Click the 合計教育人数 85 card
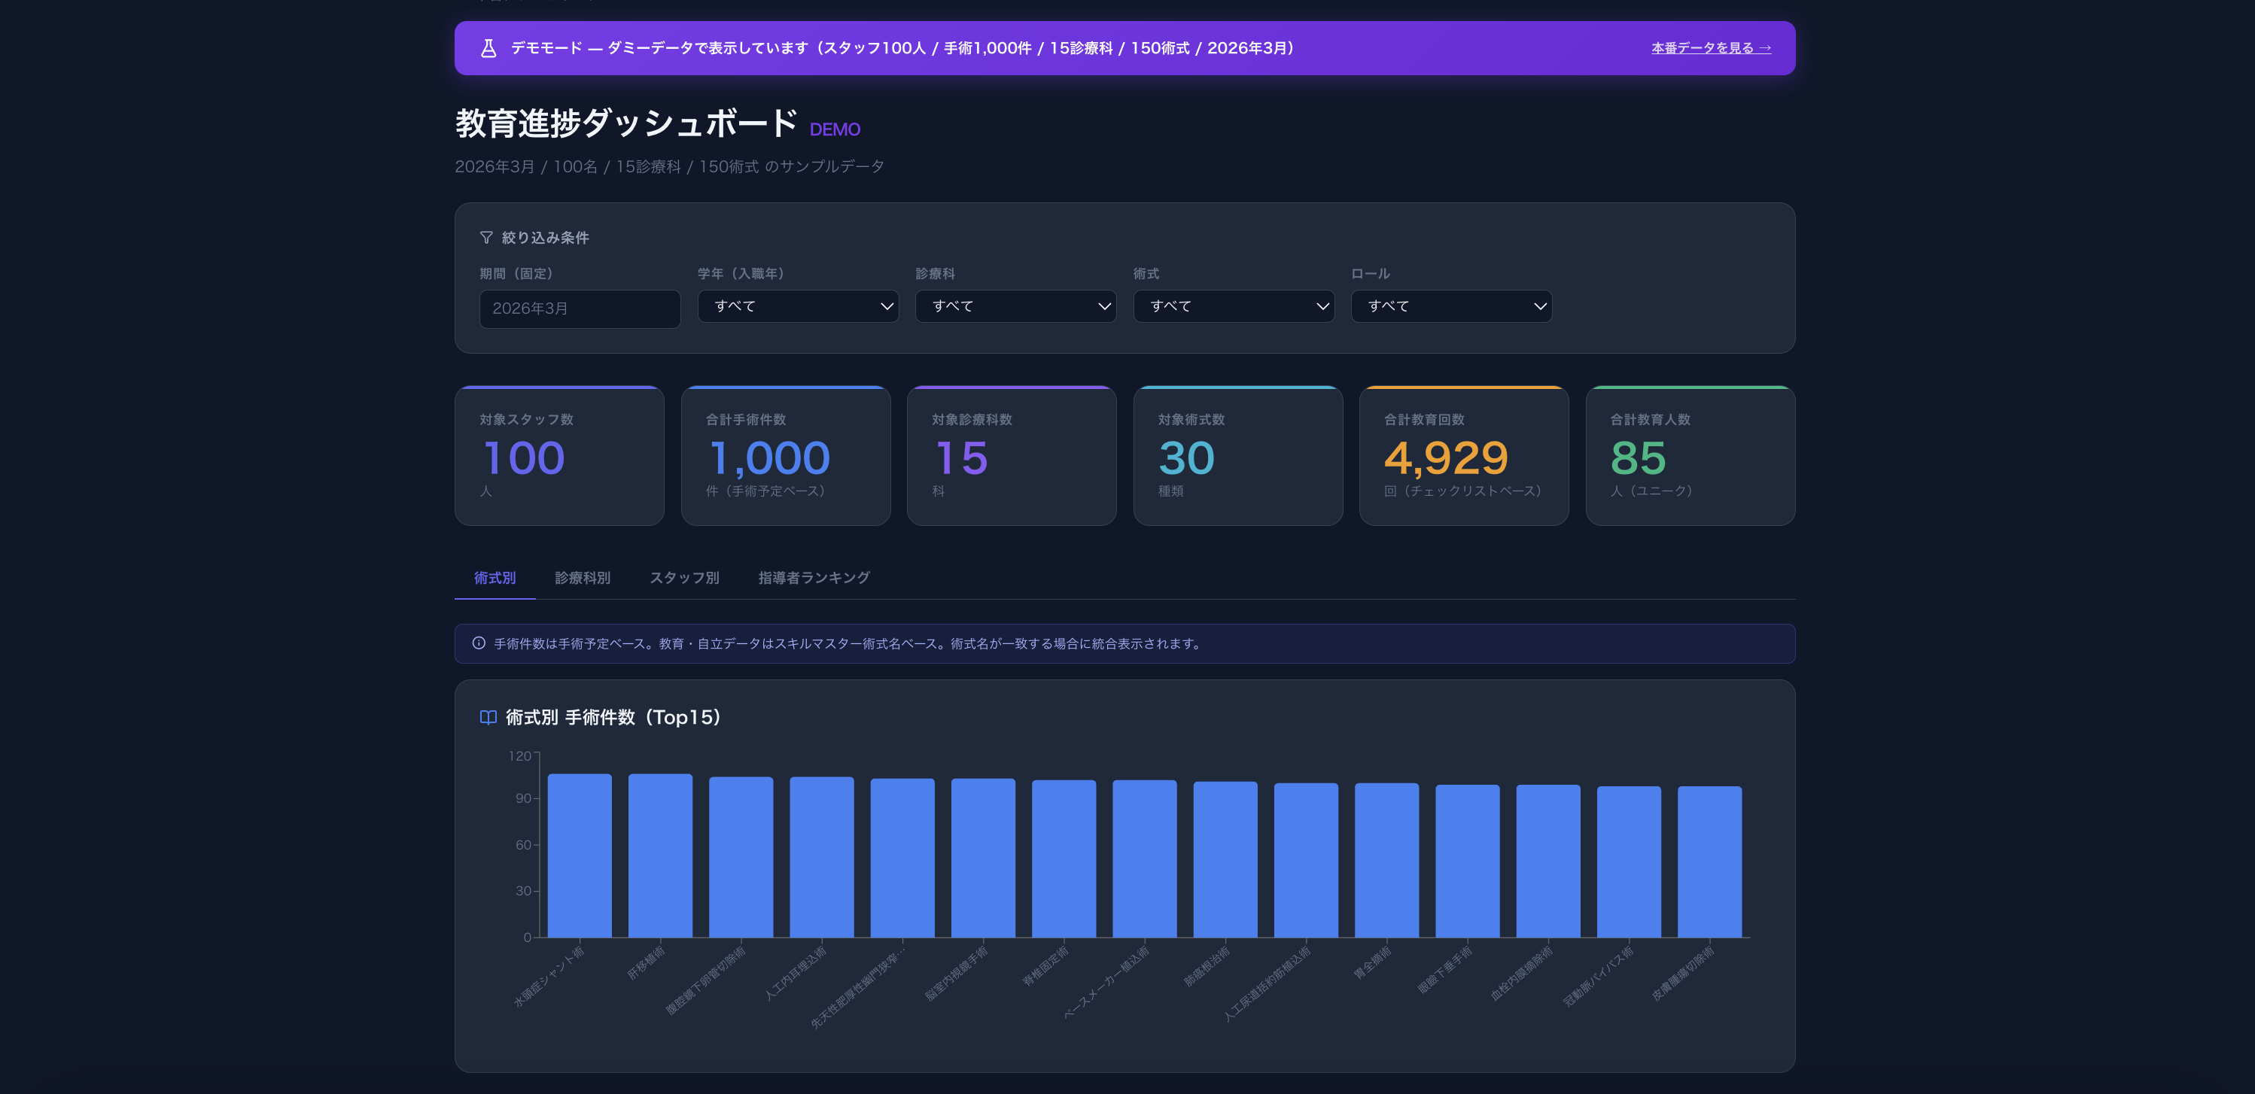This screenshot has width=2255, height=1094. click(x=1690, y=455)
